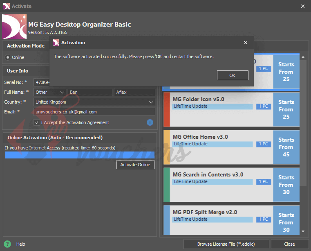Click the Email input field
The width and height of the screenshot is (311, 251).
[94, 112]
